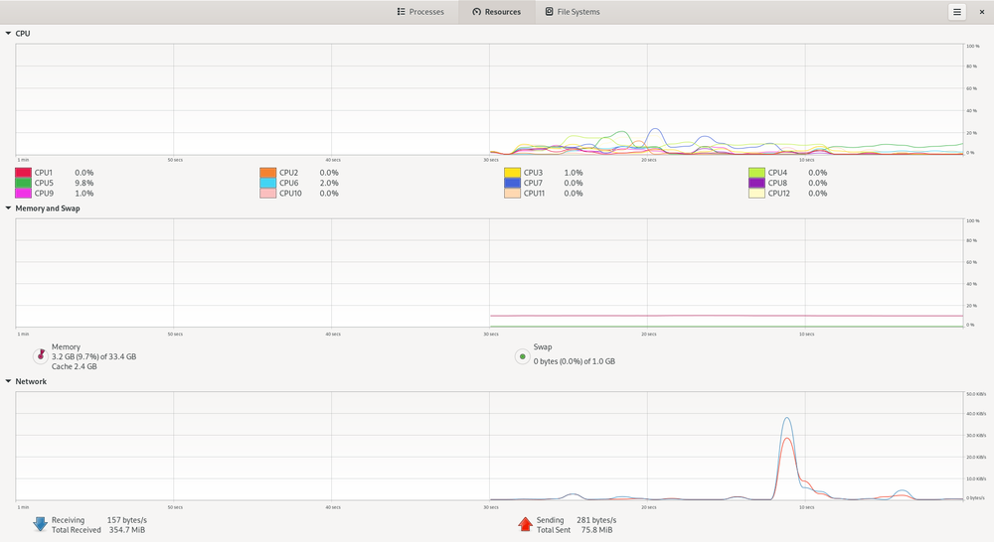The width and height of the screenshot is (994, 542).
Task: Click the red Sending arrow icon
Action: [x=525, y=524]
